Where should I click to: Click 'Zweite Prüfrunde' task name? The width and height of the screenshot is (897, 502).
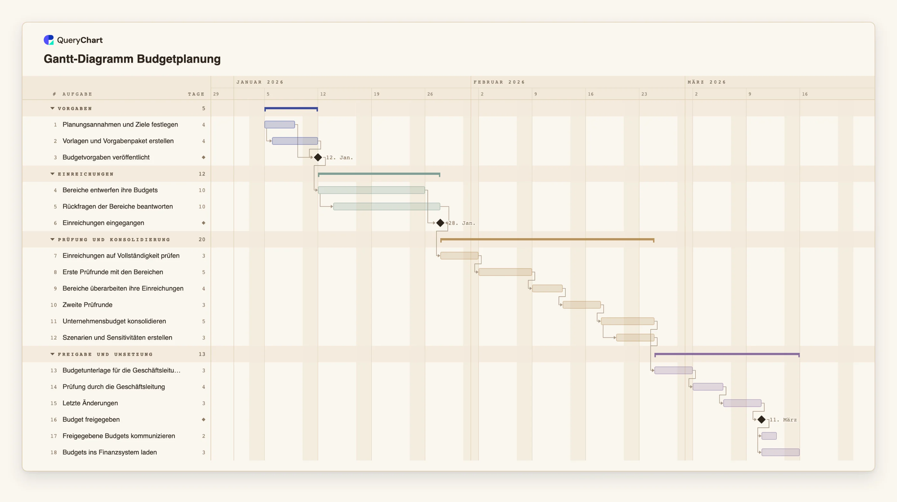tap(87, 305)
